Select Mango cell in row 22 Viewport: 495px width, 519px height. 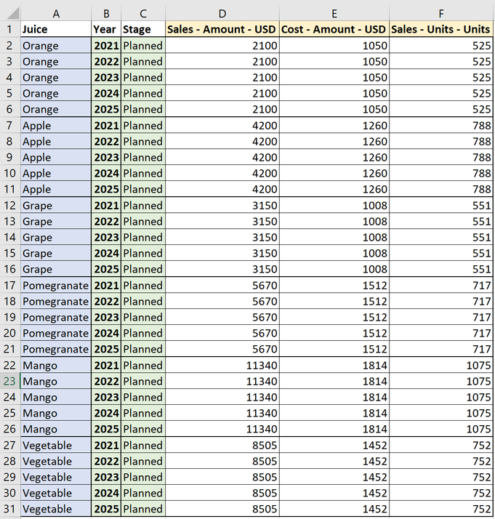[x=56, y=365]
